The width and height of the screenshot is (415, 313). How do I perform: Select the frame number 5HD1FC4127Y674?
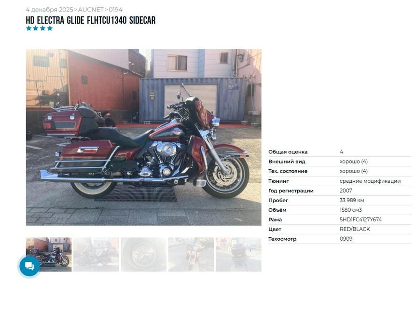[360, 219]
